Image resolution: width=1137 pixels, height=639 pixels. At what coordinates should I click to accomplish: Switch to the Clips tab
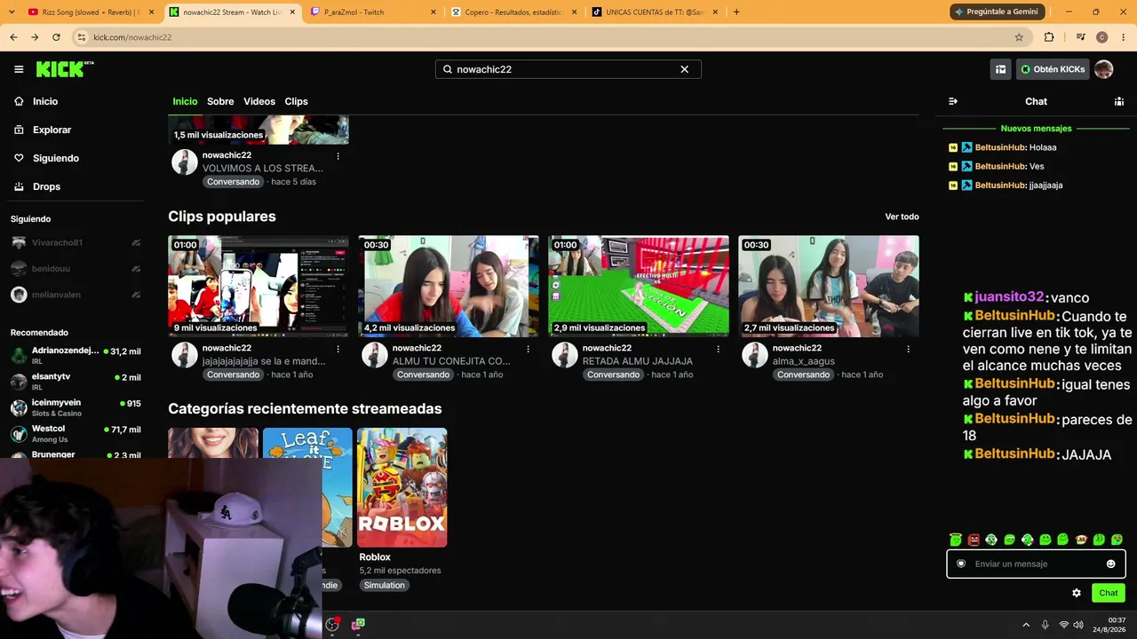coord(296,101)
